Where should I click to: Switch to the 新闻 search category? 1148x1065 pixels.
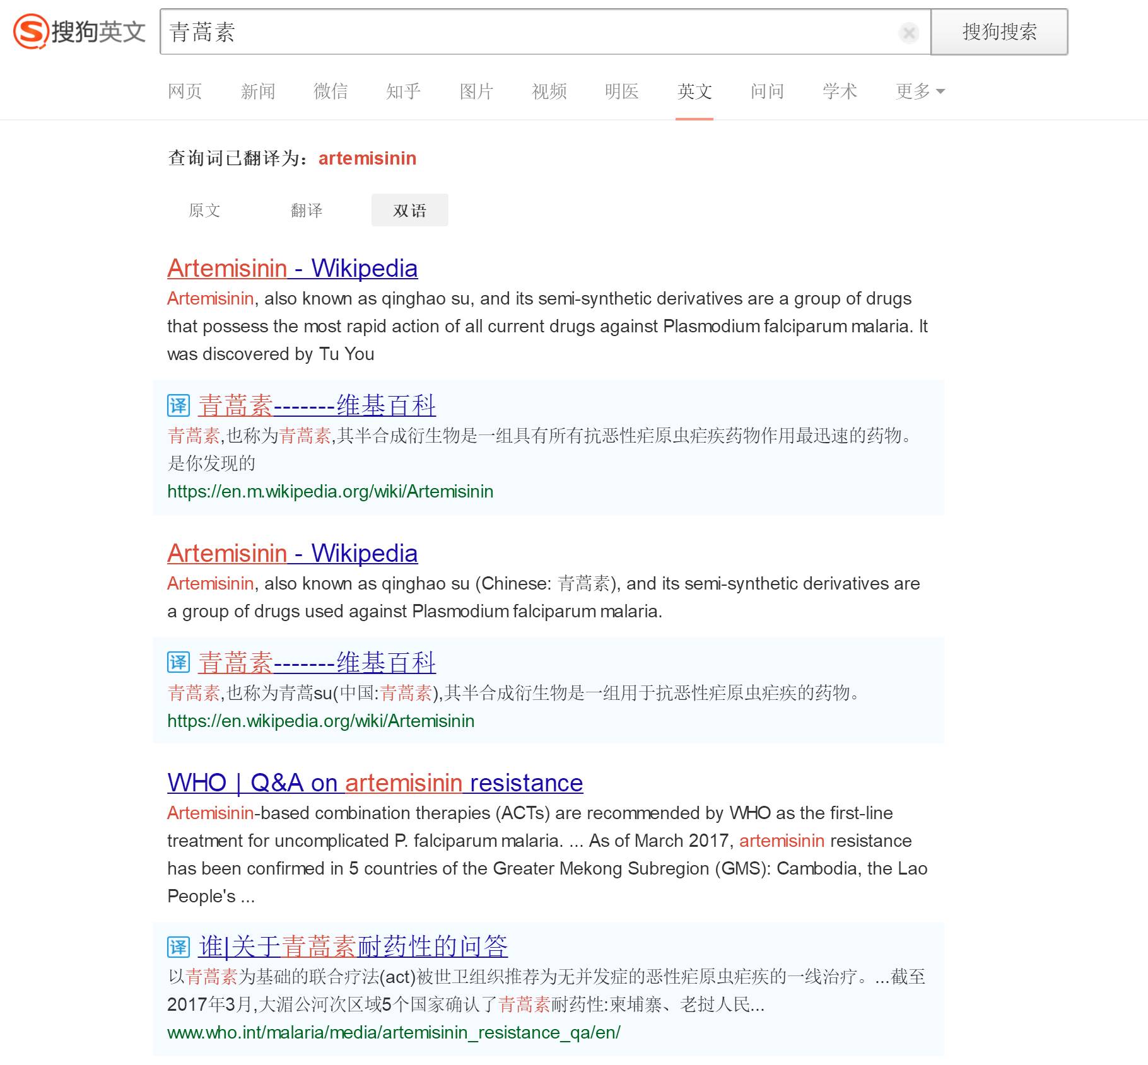click(258, 91)
